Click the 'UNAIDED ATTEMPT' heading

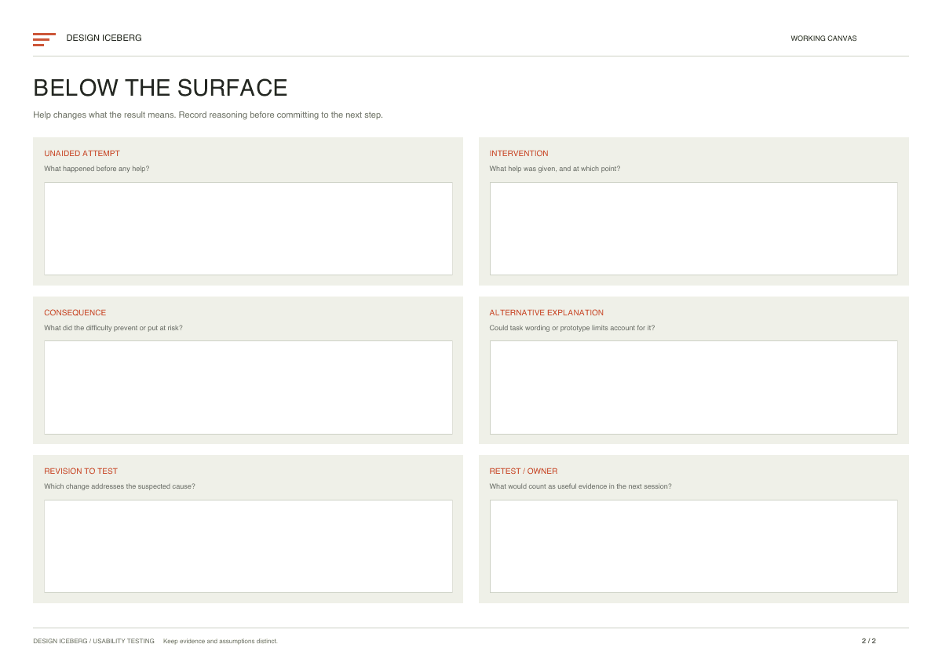point(82,154)
